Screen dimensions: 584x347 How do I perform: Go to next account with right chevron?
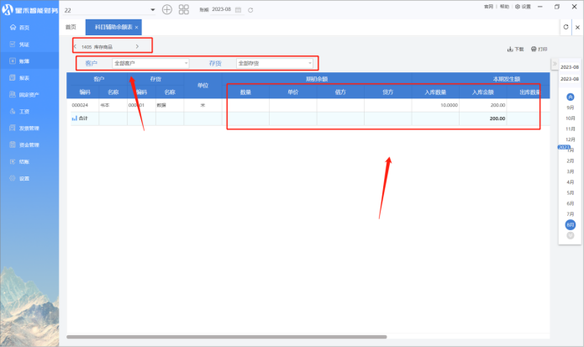[137, 46]
